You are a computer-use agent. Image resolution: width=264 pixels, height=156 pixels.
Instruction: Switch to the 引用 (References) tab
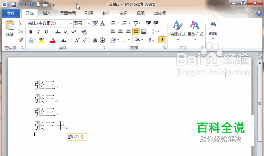pos(89,13)
